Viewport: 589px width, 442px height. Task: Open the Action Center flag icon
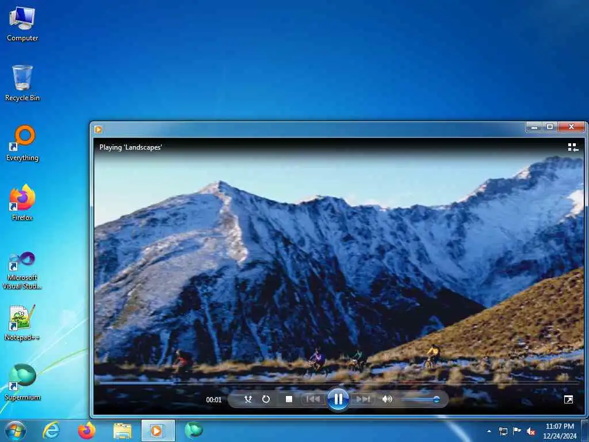point(517,431)
